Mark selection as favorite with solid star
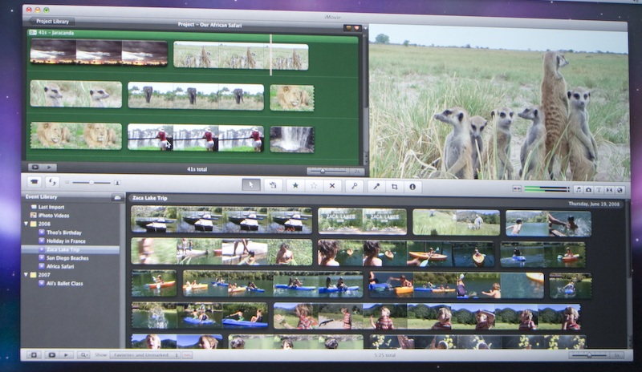This screenshot has width=642, height=372. 295,186
